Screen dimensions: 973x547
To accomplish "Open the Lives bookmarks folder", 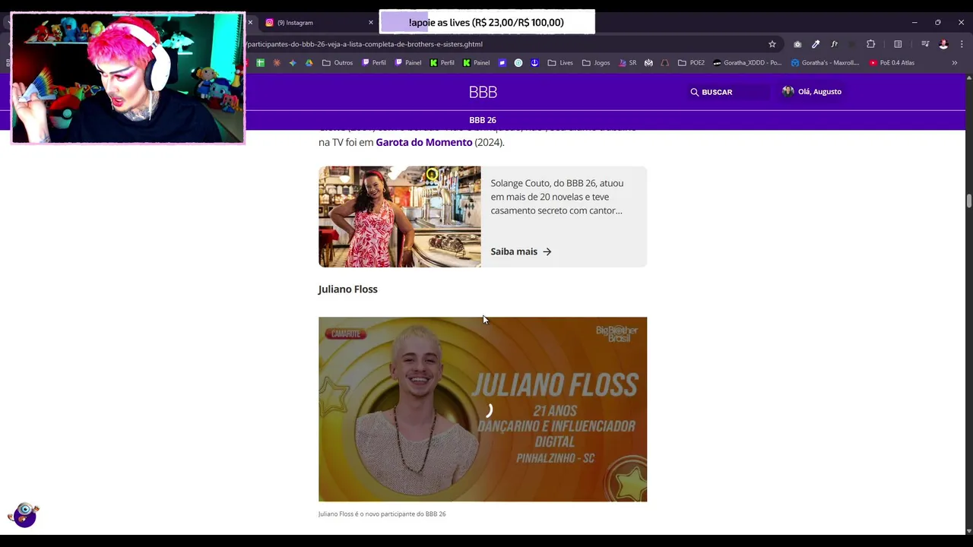I will click(561, 63).
